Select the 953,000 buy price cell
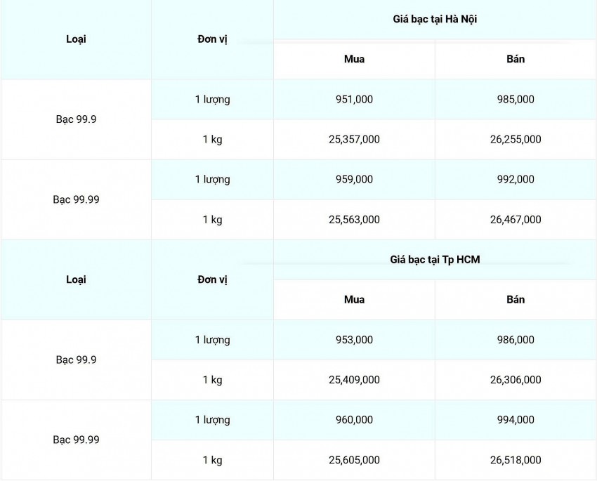This screenshot has width=597, height=481. [354, 340]
